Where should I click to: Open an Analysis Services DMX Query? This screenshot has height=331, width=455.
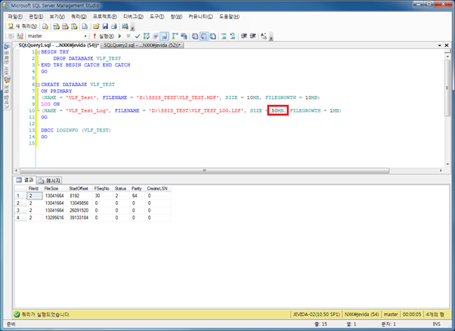point(65,26)
